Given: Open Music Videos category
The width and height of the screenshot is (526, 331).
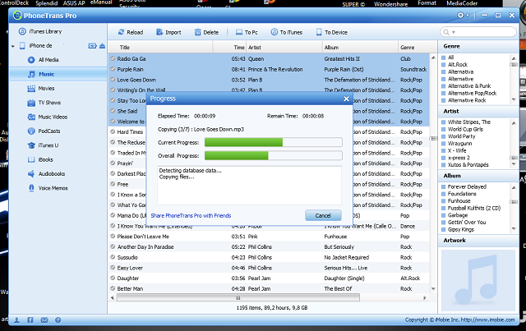Looking at the screenshot, I should pos(48,117).
